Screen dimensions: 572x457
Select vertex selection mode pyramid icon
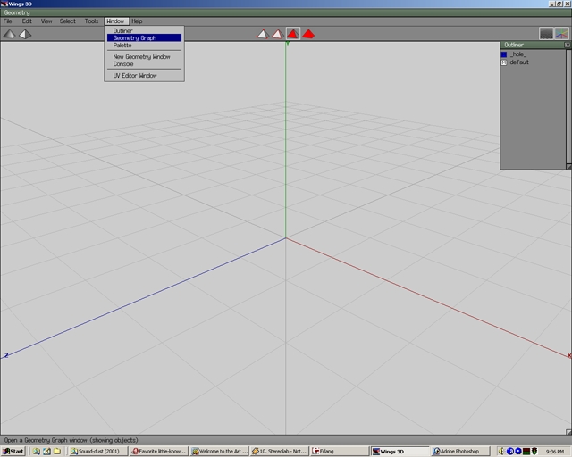(x=262, y=34)
